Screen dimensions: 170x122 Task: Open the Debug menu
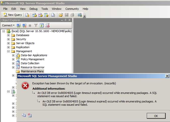tap(33, 9)
